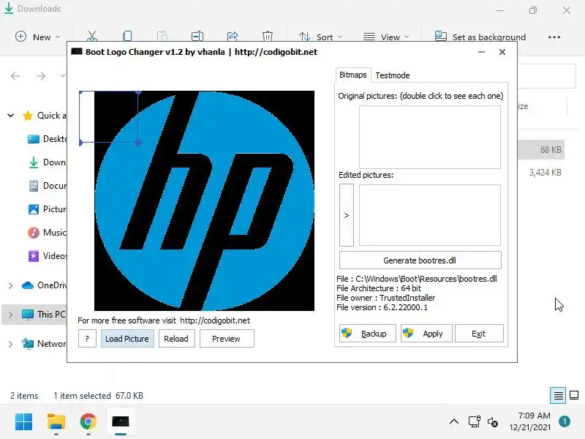Open the Sort dropdown in Explorer
This screenshot has height=439, width=585.
[x=320, y=37]
